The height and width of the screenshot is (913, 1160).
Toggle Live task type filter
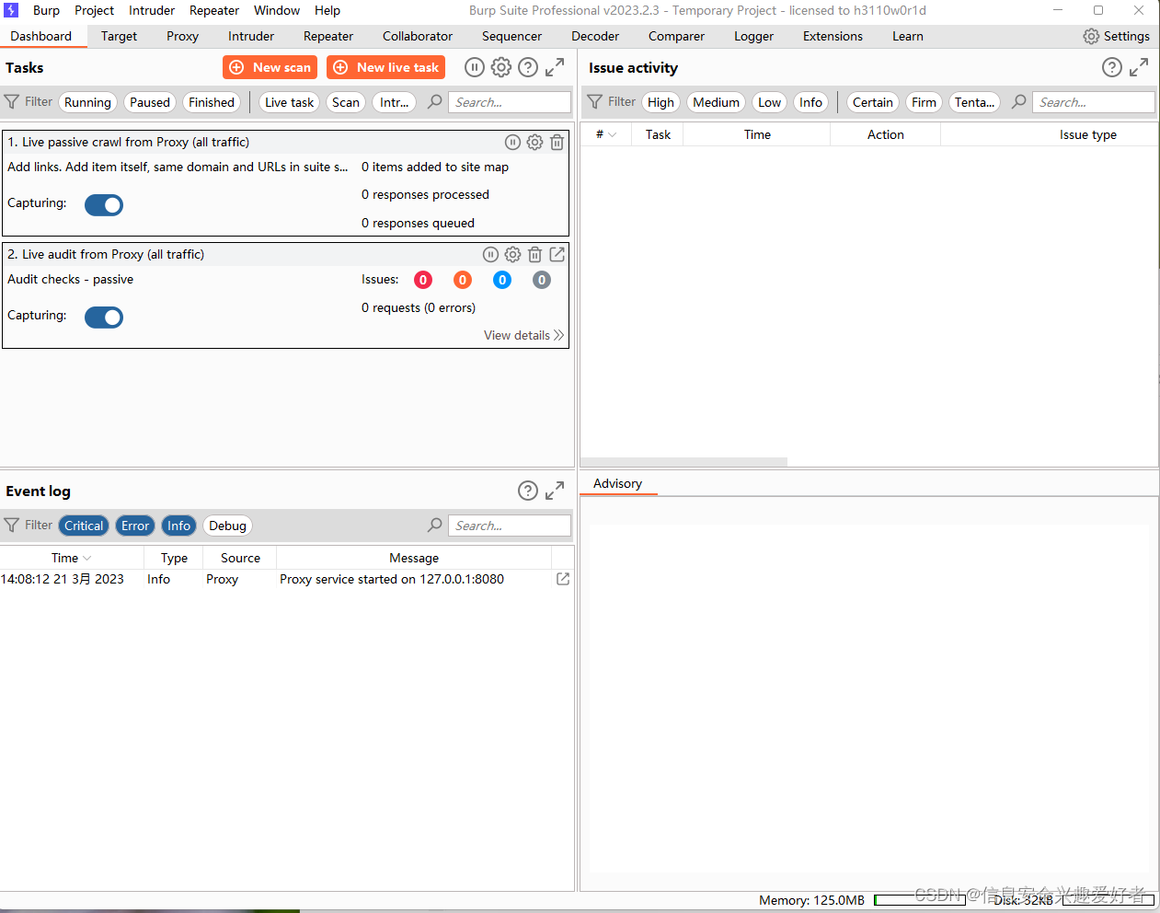pos(289,102)
